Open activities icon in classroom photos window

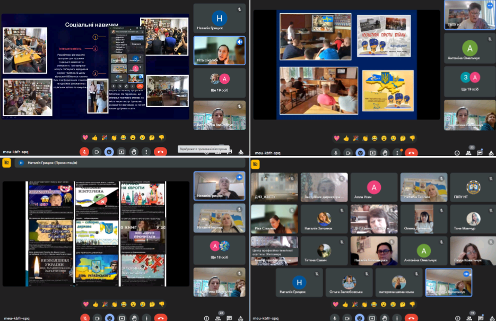(492, 152)
